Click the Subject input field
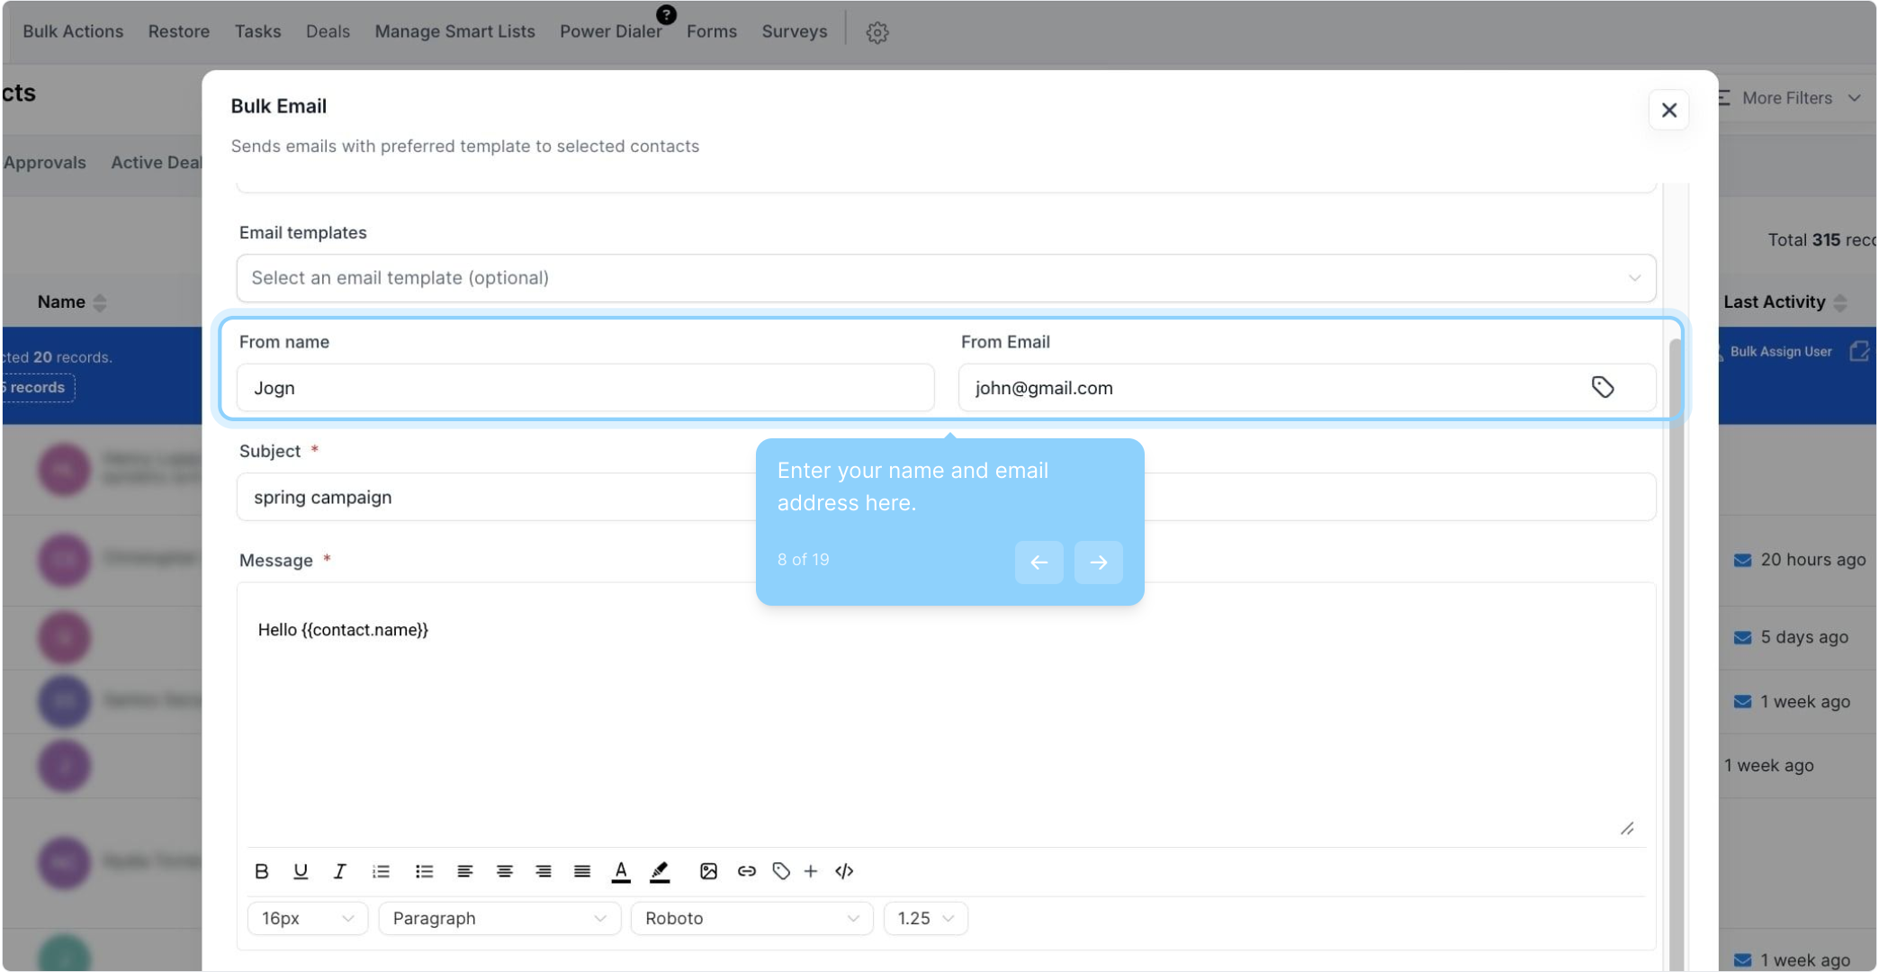This screenshot has width=1879, height=972. coord(495,497)
